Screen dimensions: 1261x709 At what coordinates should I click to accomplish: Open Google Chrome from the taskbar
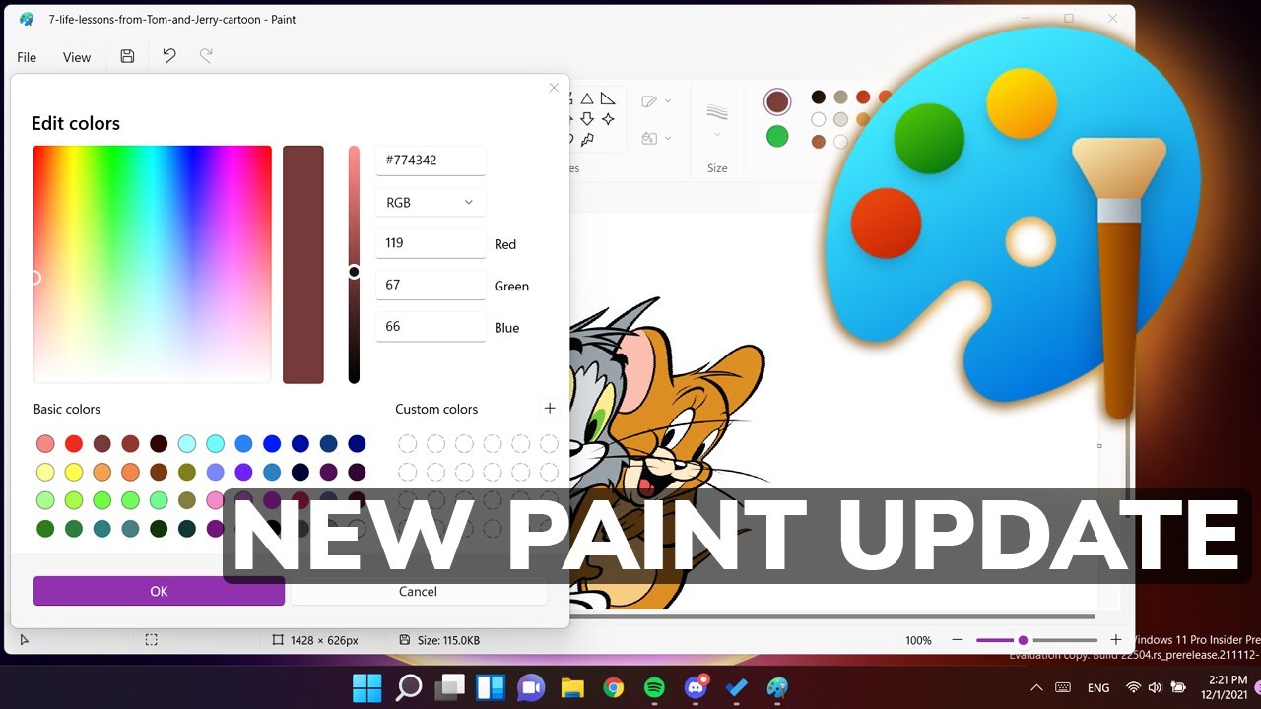point(614,687)
